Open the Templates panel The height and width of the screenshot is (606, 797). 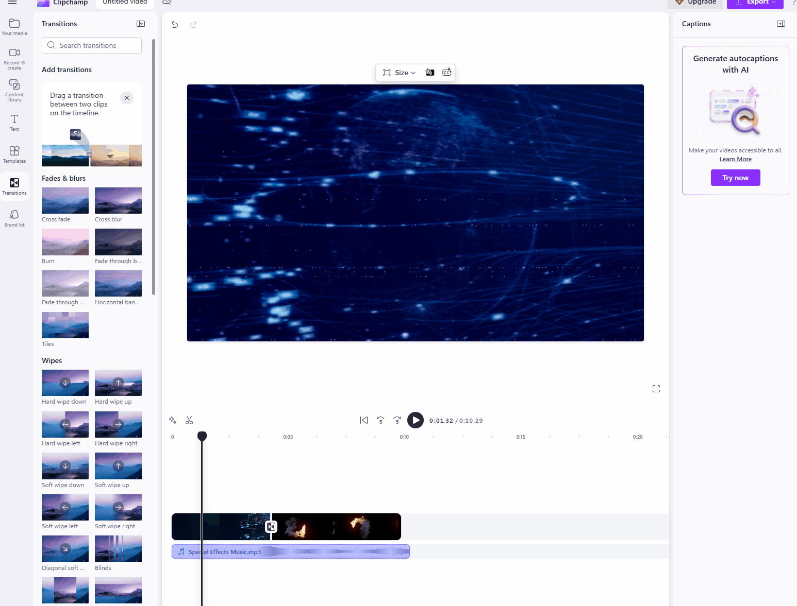pyautogui.click(x=14, y=153)
